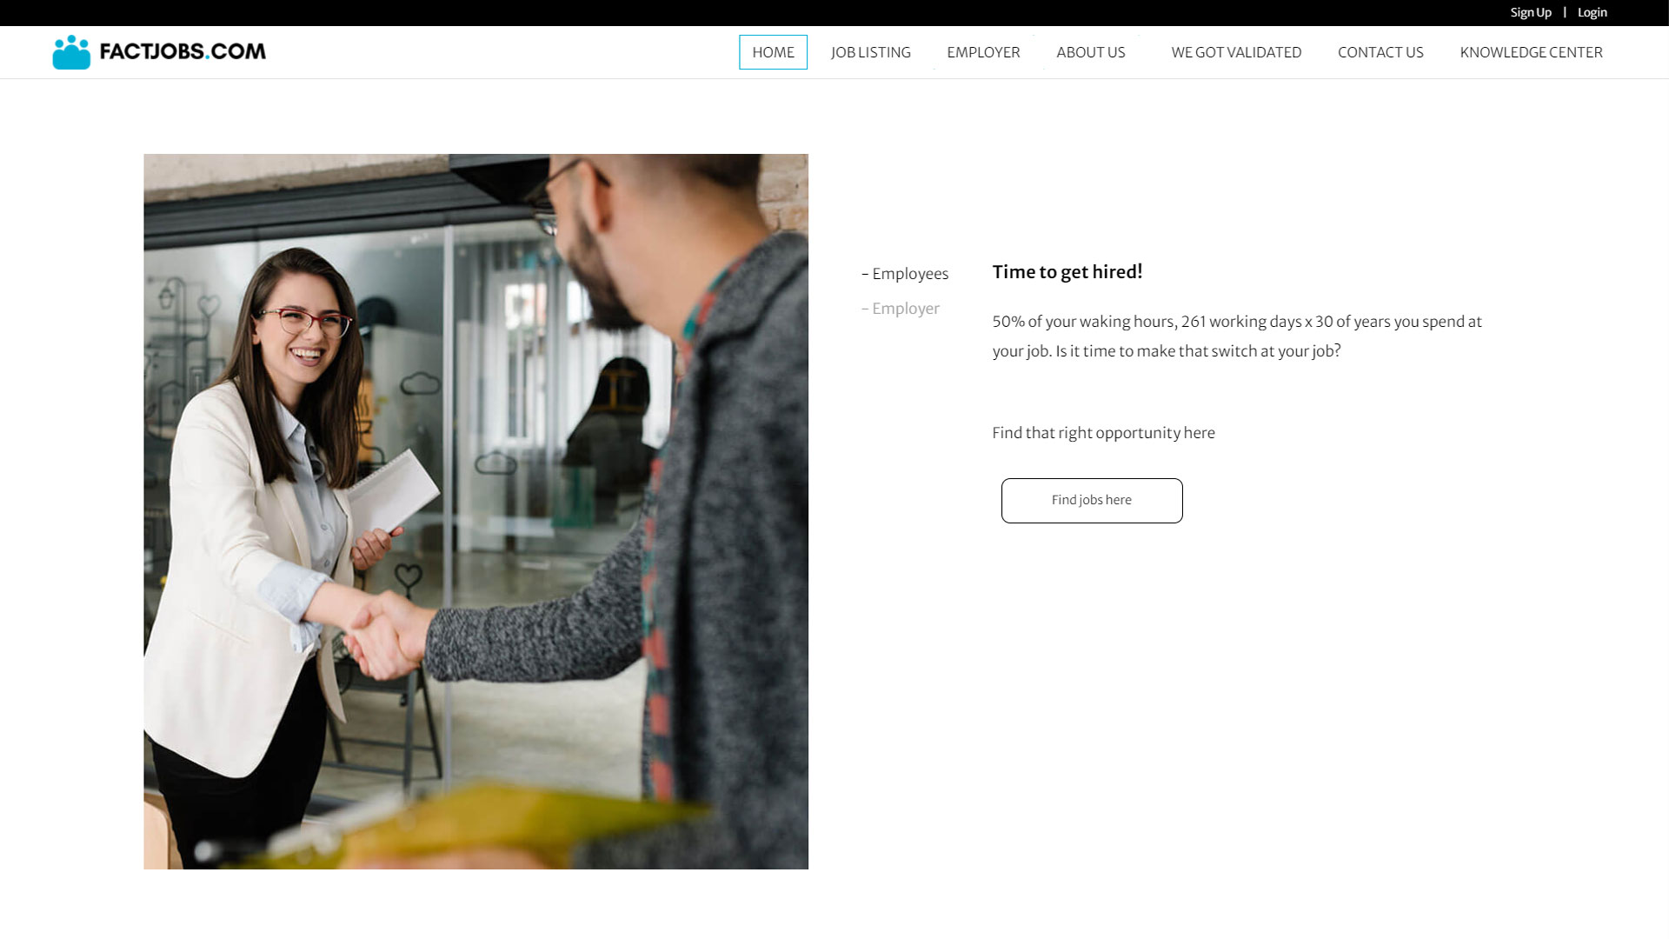Open the KNOWLEDGE CENTER menu item
The height and width of the screenshot is (939, 1669).
click(x=1531, y=52)
